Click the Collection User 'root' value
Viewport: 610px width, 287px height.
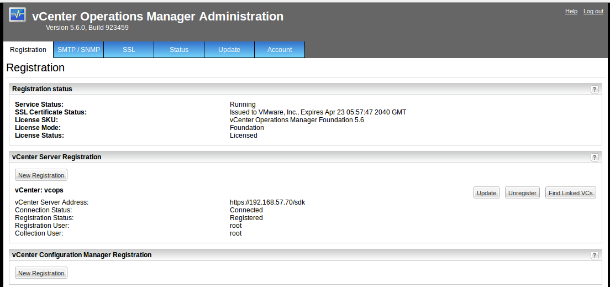236,234
